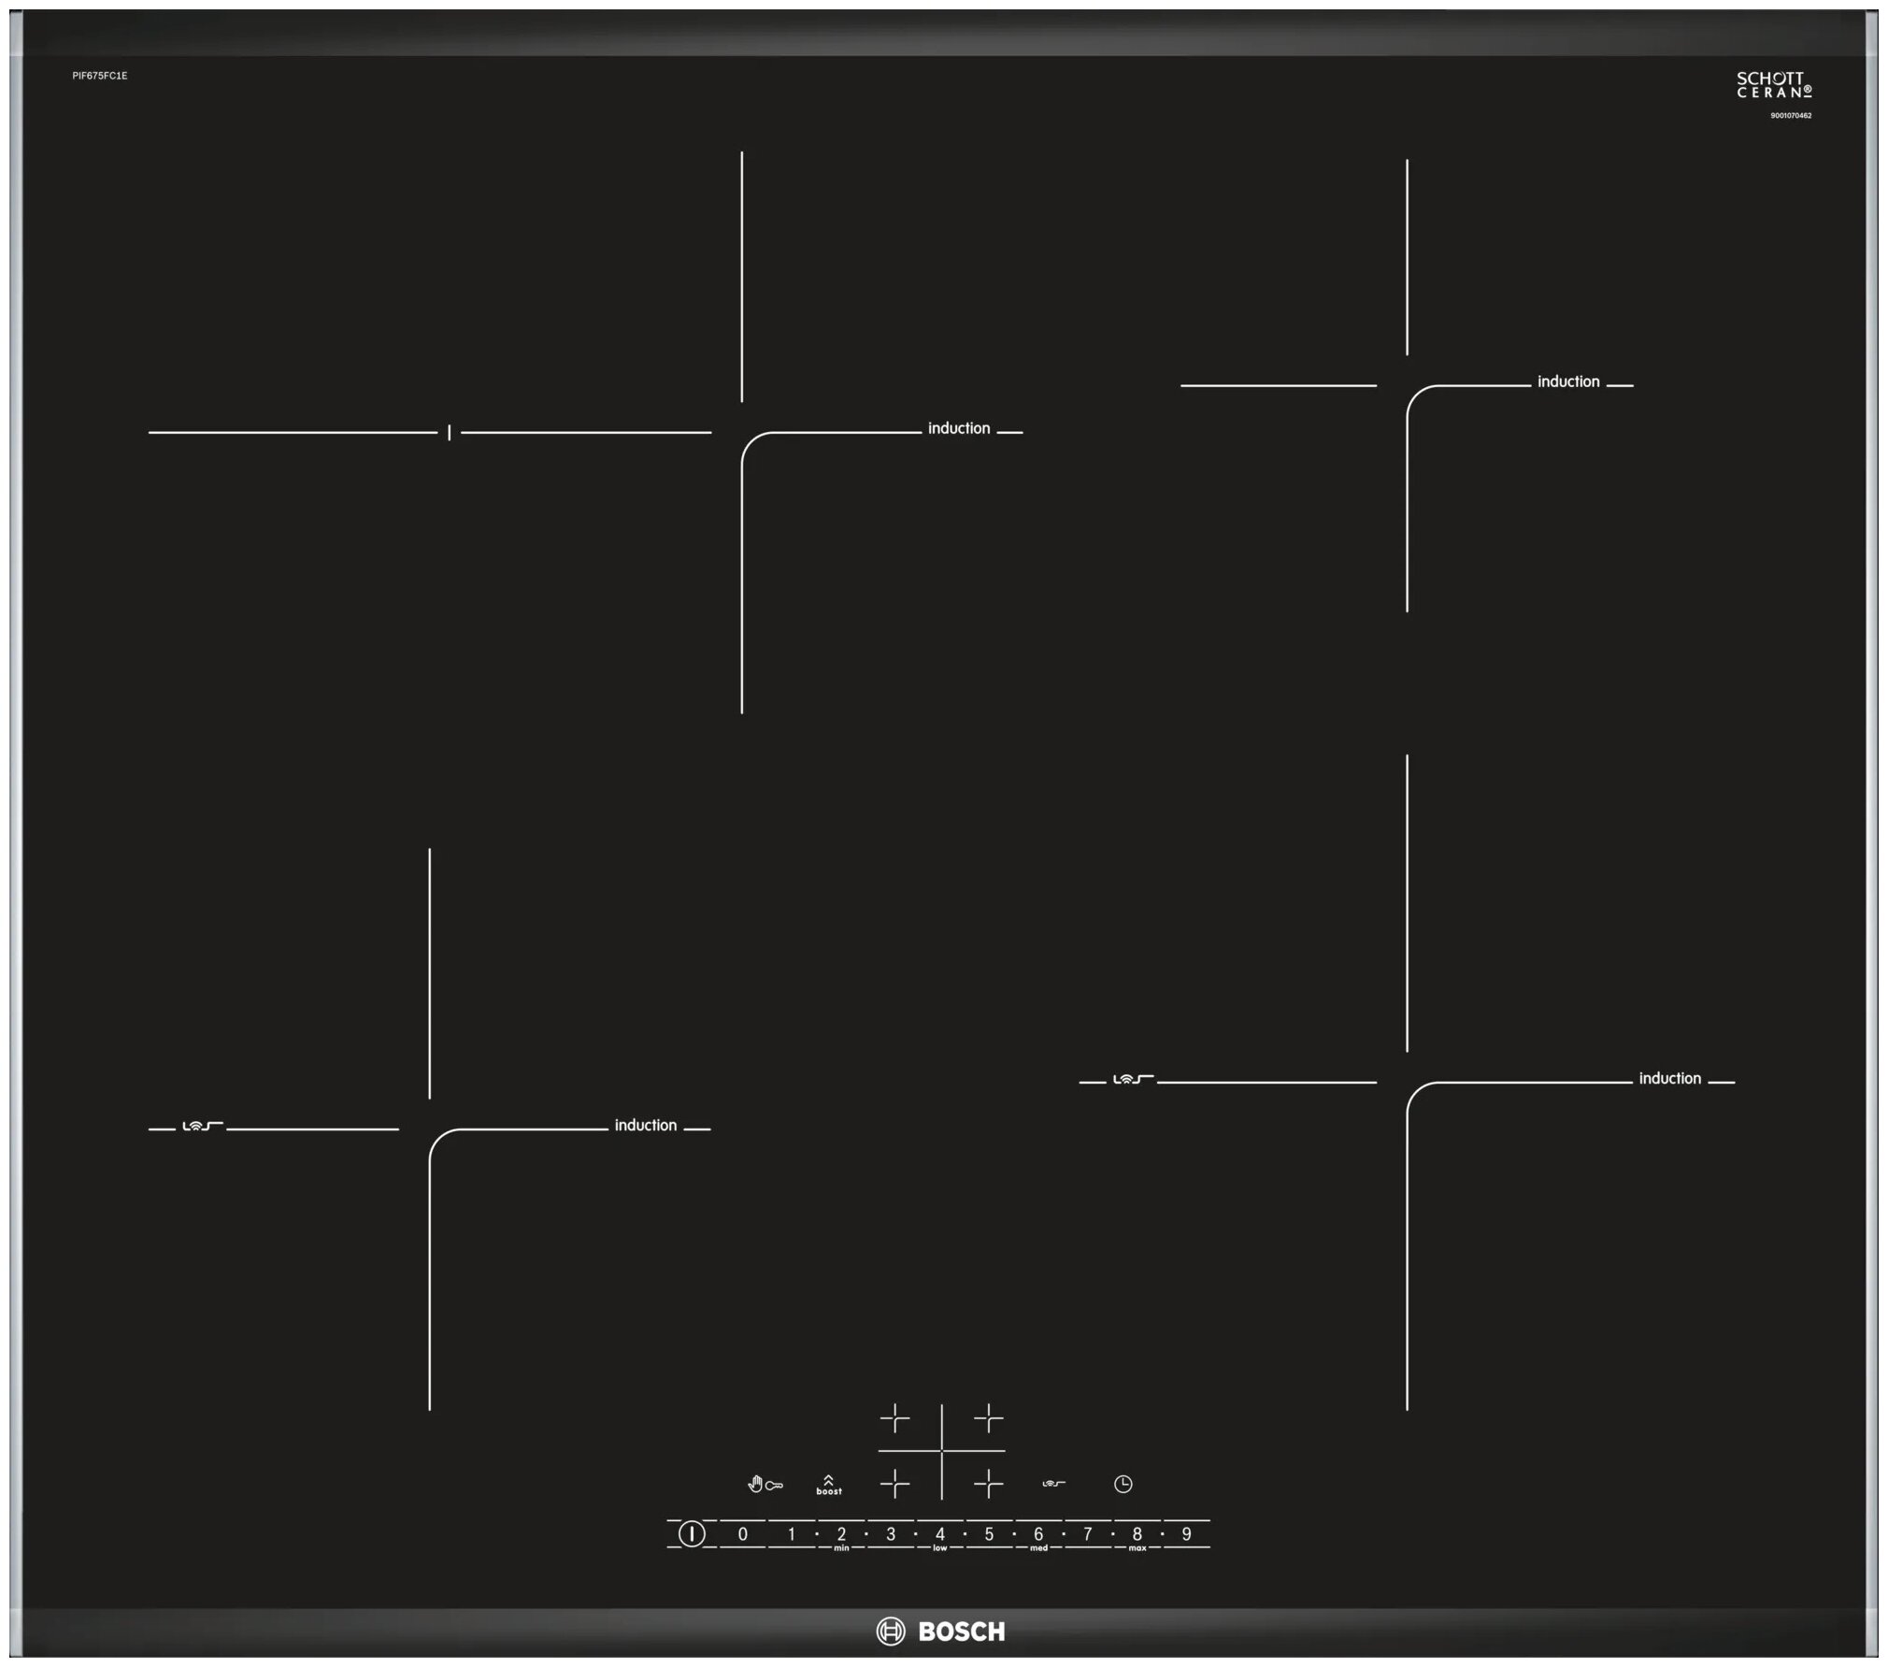This screenshot has width=1888, height=1667.
Task: Activate the boost function
Action: coord(828,1485)
